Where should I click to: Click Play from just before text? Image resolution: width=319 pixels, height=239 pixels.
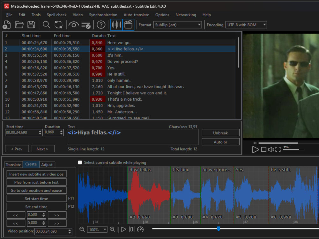click(x=36, y=182)
